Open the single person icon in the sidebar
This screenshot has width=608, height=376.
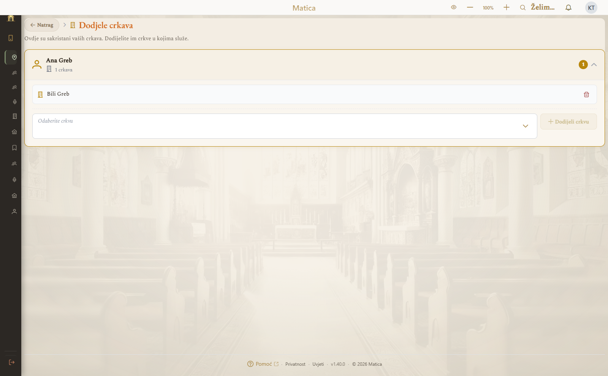click(14, 212)
